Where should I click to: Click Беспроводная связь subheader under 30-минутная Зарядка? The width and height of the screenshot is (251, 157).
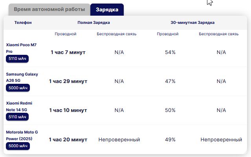click(x=218, y=34)
